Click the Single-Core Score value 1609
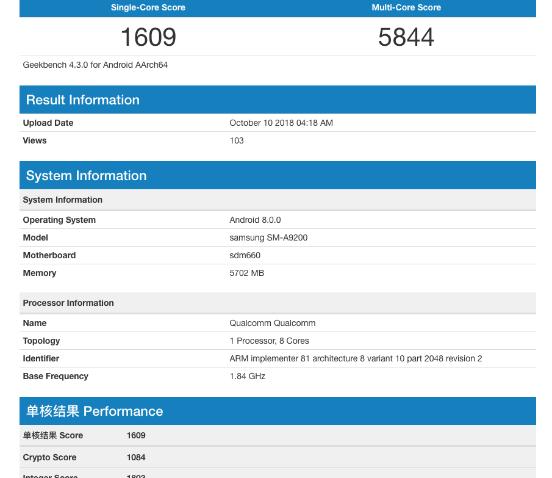 pyautogui.click(x=148, y=37)
